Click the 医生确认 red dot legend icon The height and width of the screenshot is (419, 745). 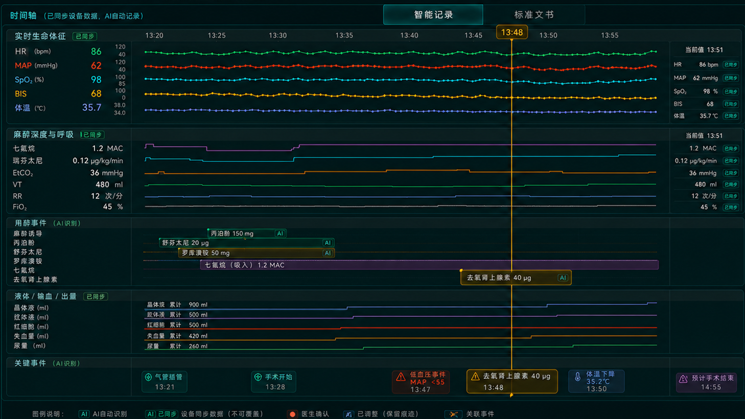(x=292, y=414)
